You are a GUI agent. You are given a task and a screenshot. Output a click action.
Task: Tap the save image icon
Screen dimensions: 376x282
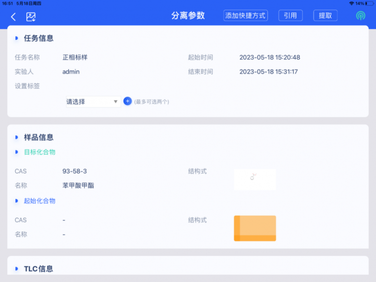pos(31,17)
